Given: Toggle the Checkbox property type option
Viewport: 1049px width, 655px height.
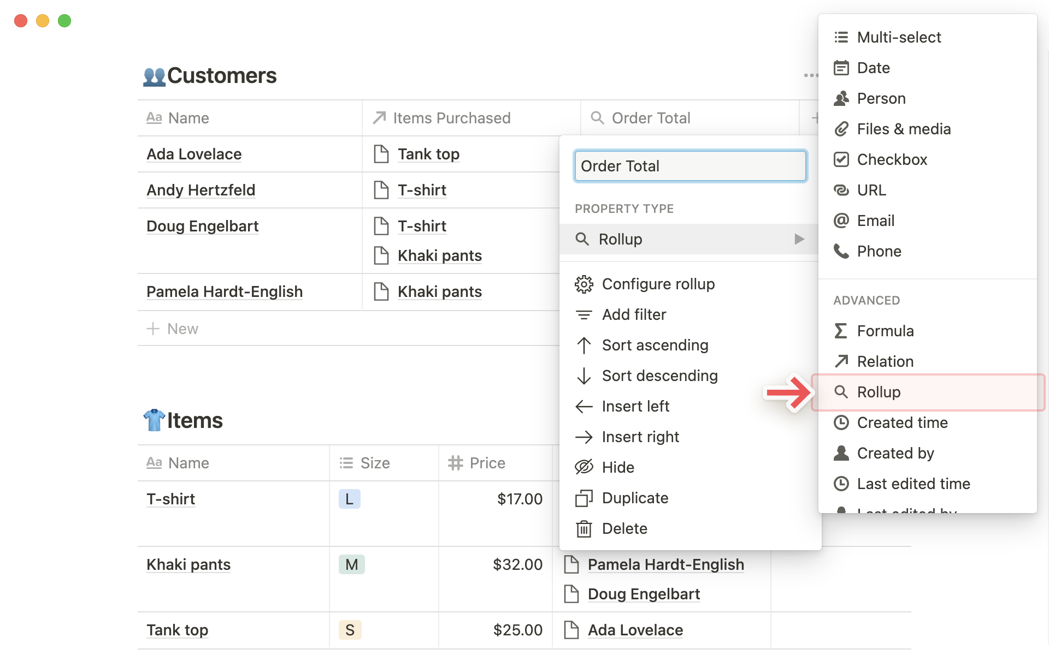Looking at the screenshot, I should 892,159.
